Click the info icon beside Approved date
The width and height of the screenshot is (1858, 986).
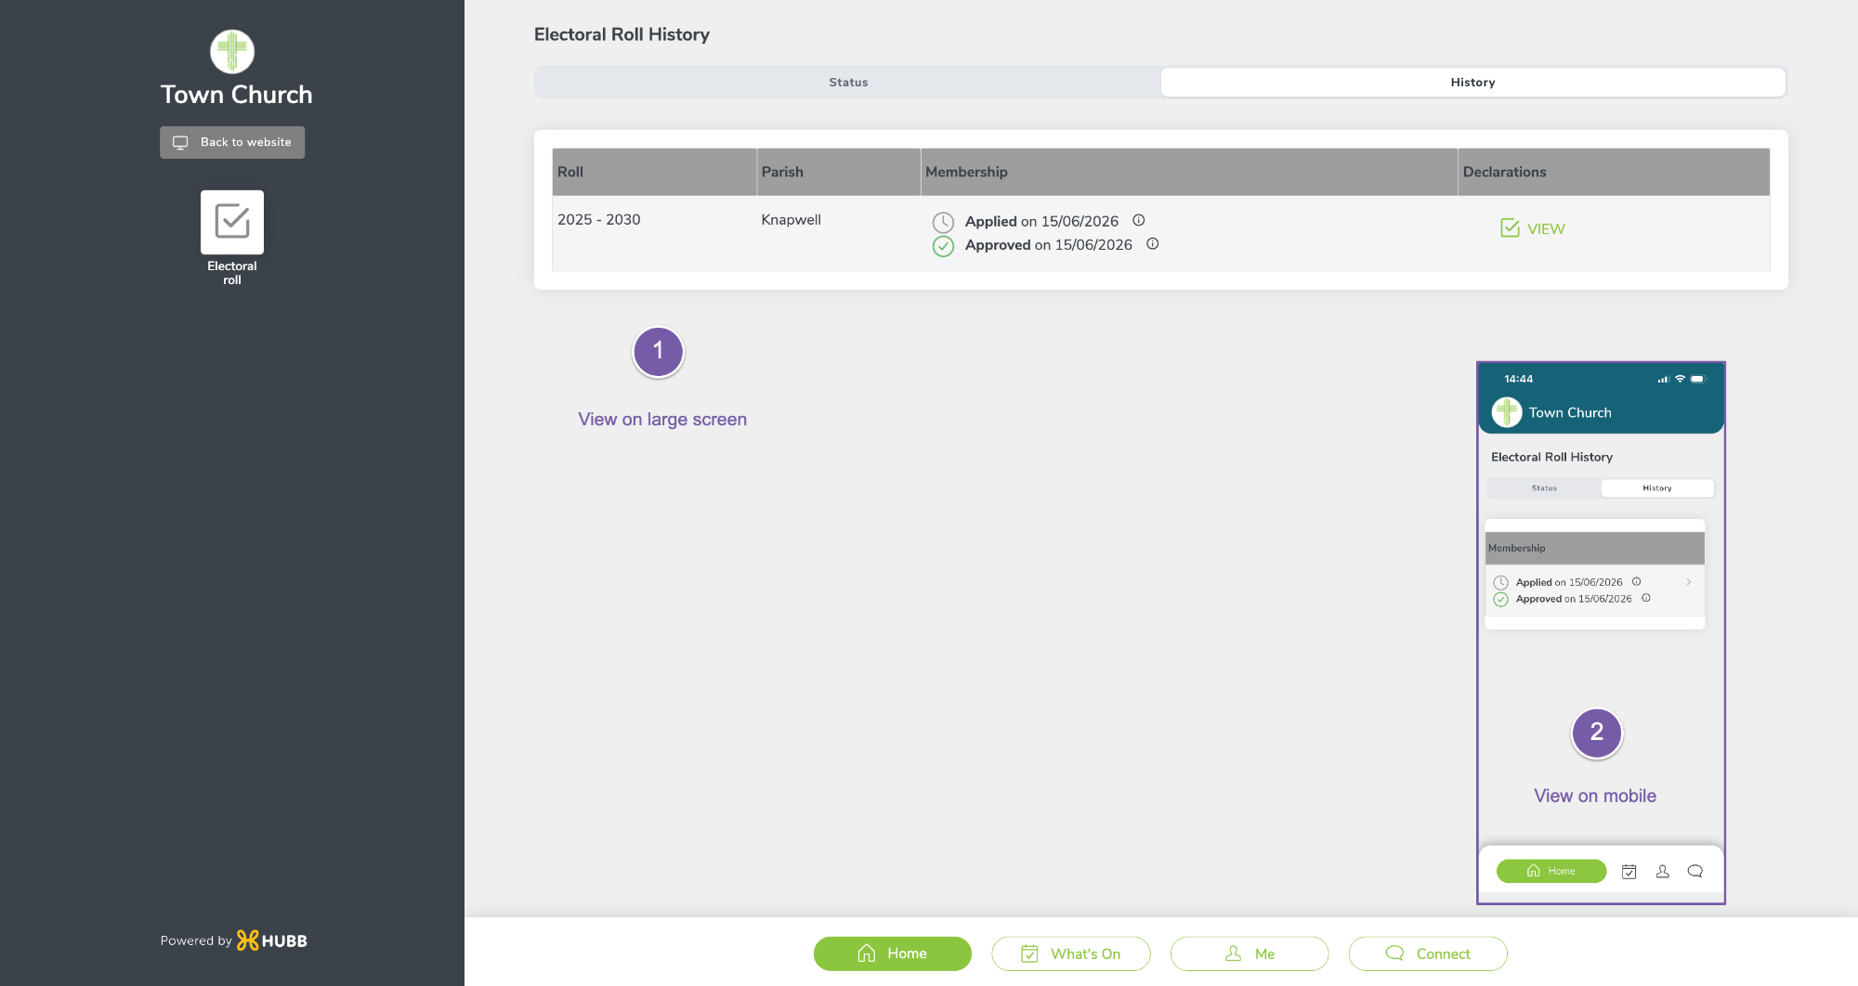(x=1152, y=244)
